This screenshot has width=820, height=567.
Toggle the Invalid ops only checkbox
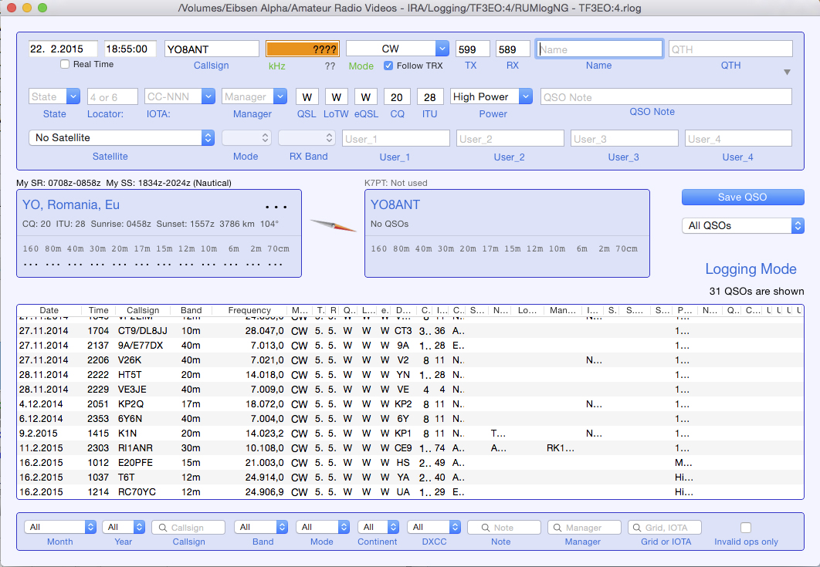(x=746, y=528)
